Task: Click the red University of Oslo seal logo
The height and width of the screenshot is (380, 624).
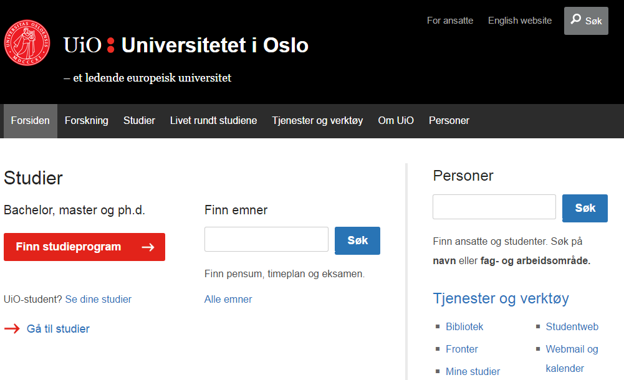Action: click(27, 42)
